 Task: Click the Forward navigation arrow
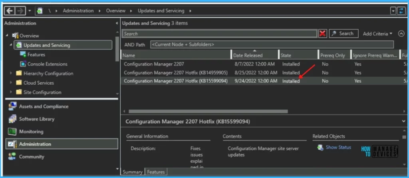pyautogui.click(x=20, y=11)
